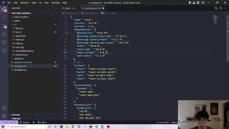This screenshot has height=129, width=229.
Task: Toggle primary side bar visibility
Action: 190,3
